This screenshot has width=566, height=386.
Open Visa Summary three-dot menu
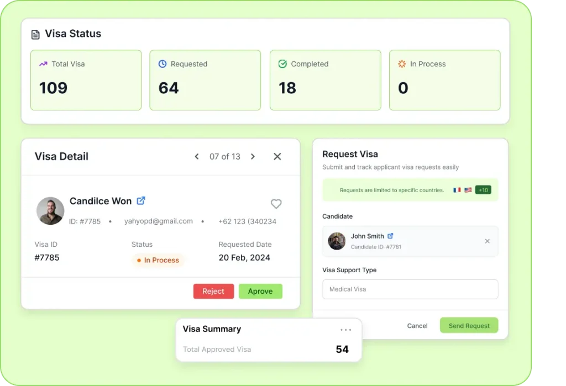tap(345, 330)
